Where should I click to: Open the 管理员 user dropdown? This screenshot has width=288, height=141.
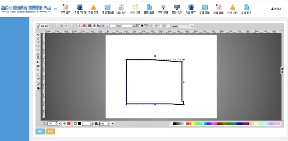coord(278,9)
